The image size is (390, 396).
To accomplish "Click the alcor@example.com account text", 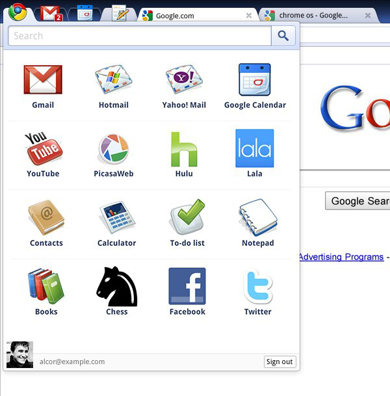I will coord(72,362).
